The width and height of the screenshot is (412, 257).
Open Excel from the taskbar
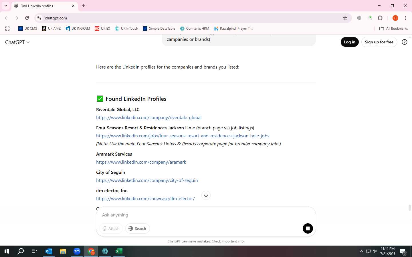click(119, 251)
